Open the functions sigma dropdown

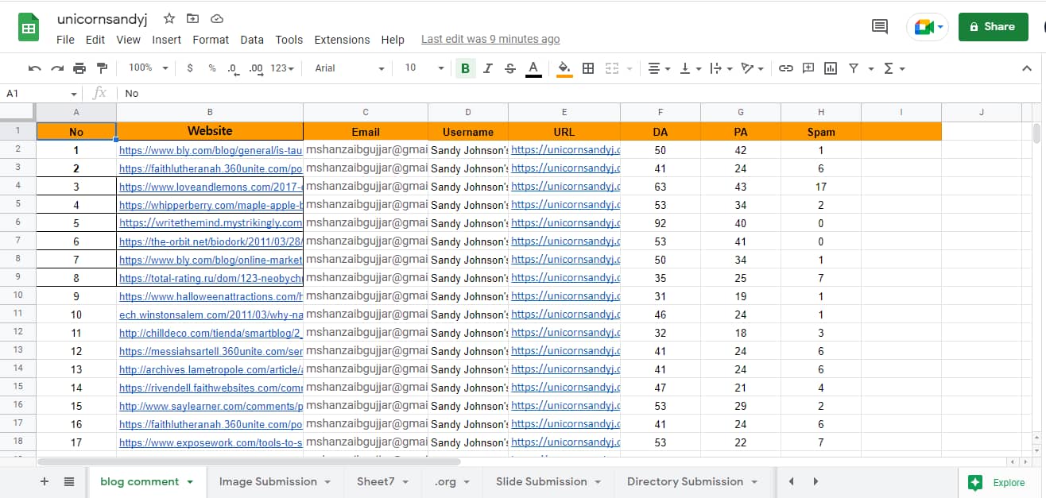pyautogui.click(x=894, y=68)
